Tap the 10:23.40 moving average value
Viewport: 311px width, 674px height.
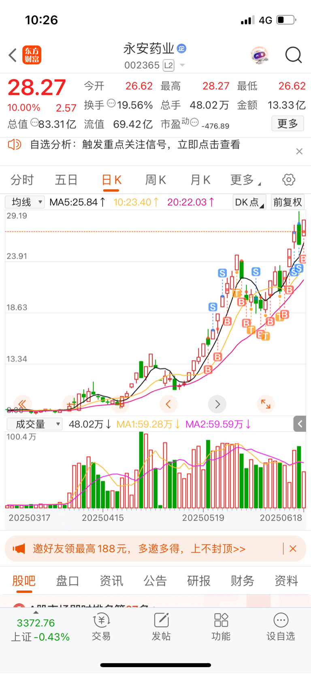pos(136,202)
